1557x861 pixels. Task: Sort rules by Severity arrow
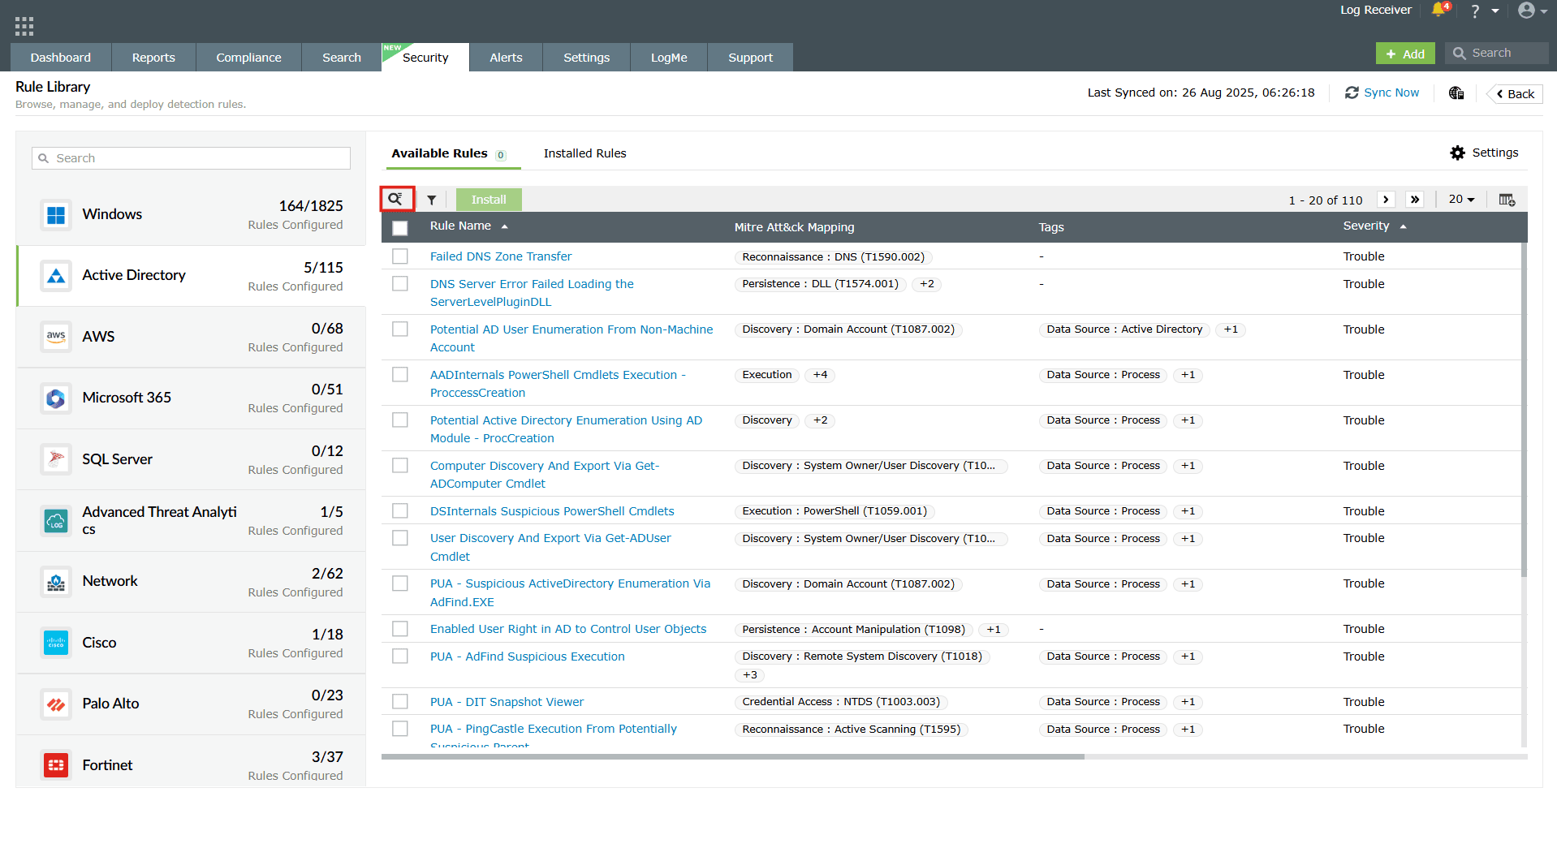point(1403,226)
